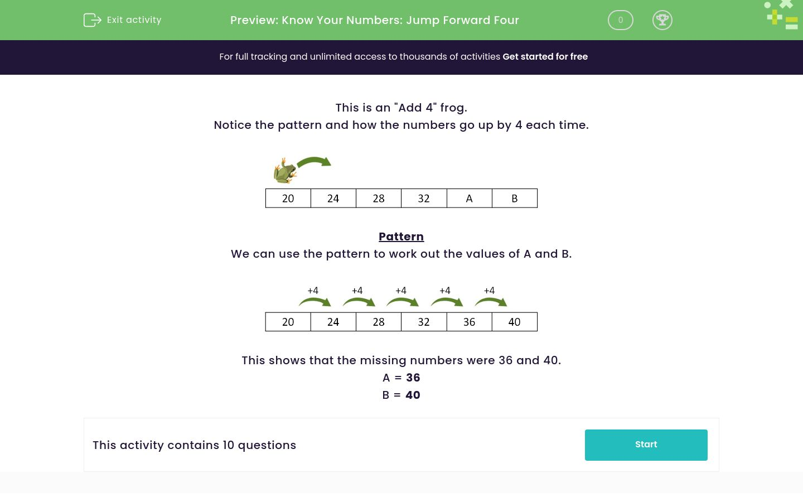Image resolution: width=803 pixels, height=502 pixels.
Task: Click the last +4 arrow before 40
Action: click(x=490, y=301)
